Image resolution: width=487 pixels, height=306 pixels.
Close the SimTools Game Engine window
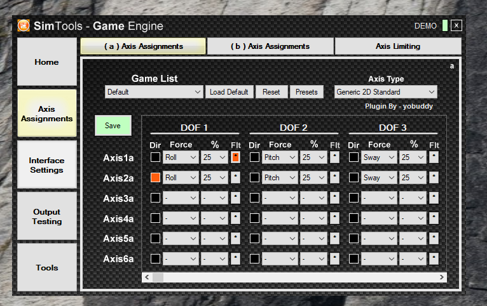[x=456, y=26]
